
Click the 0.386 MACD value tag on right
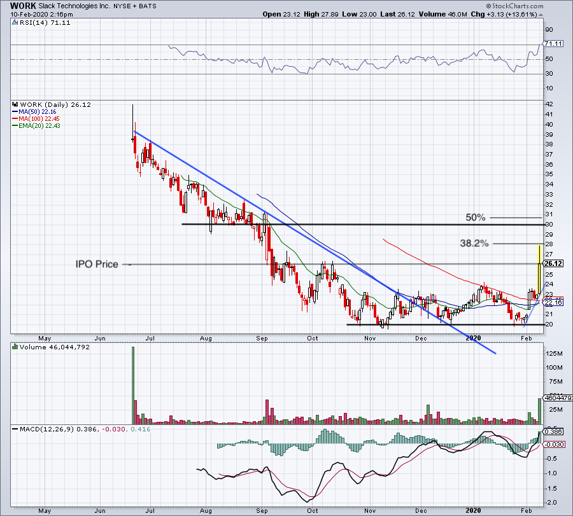tap(554, 431)
